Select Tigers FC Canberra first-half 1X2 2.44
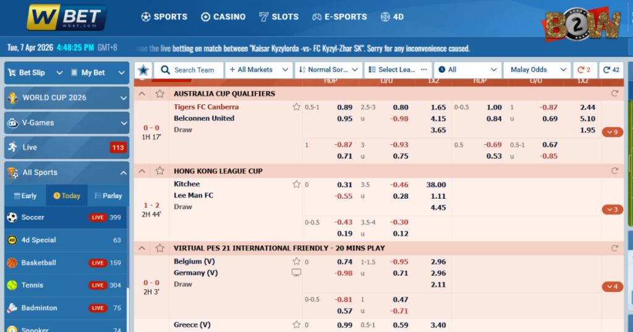The image size is (633, 332). pos(587,107)
